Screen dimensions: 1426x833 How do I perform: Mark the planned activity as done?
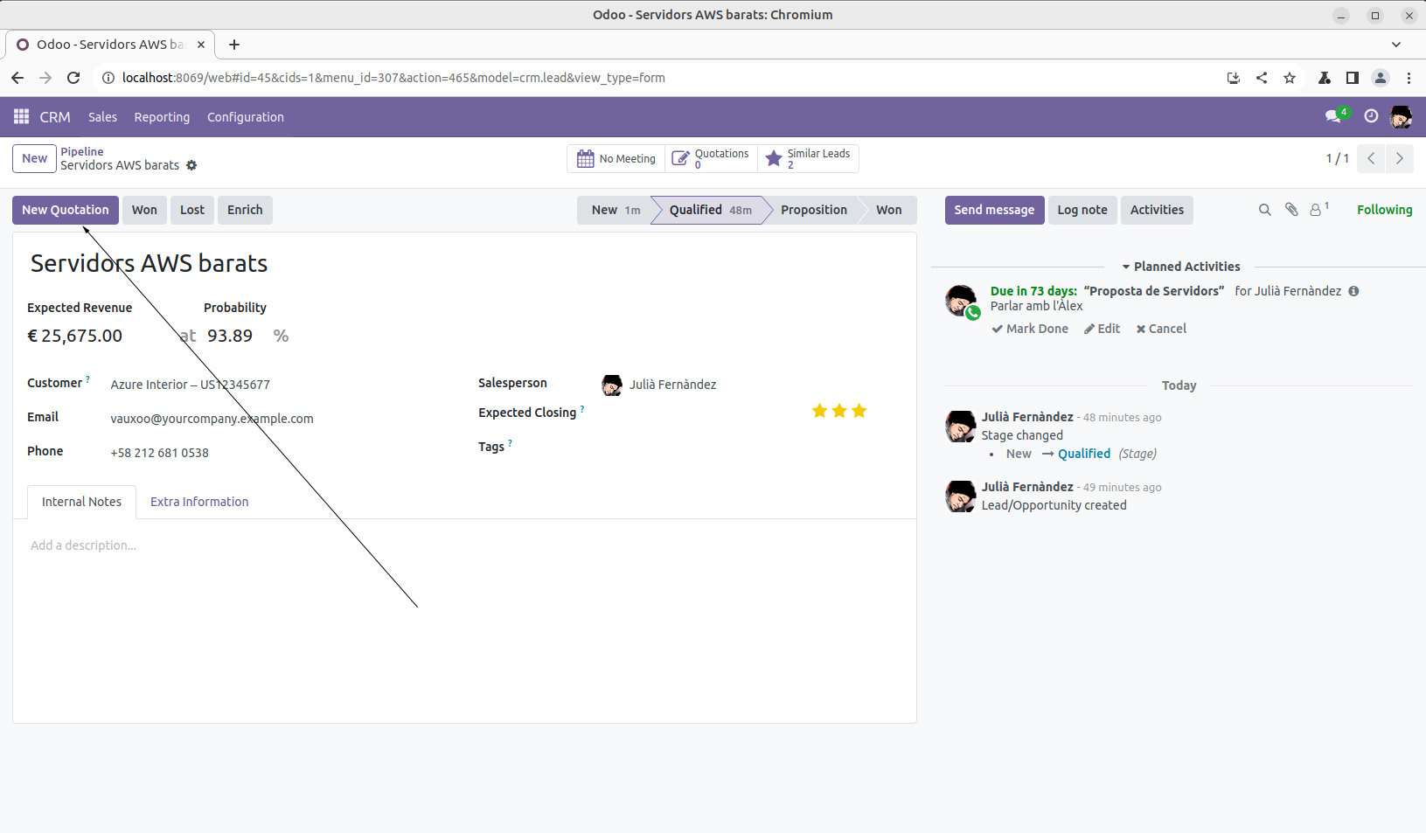(1030, 329)
